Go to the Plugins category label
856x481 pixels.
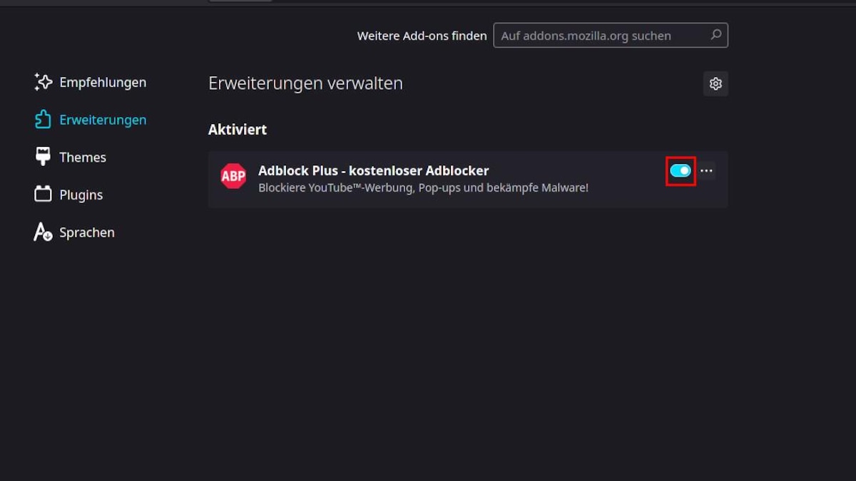[81, 195]
